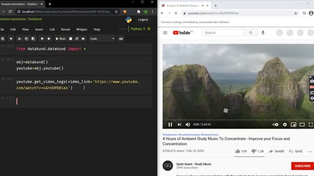This screenshot has height=176, width=314.
Task: Mute the YouTube video volume
Action: point(187,125)
